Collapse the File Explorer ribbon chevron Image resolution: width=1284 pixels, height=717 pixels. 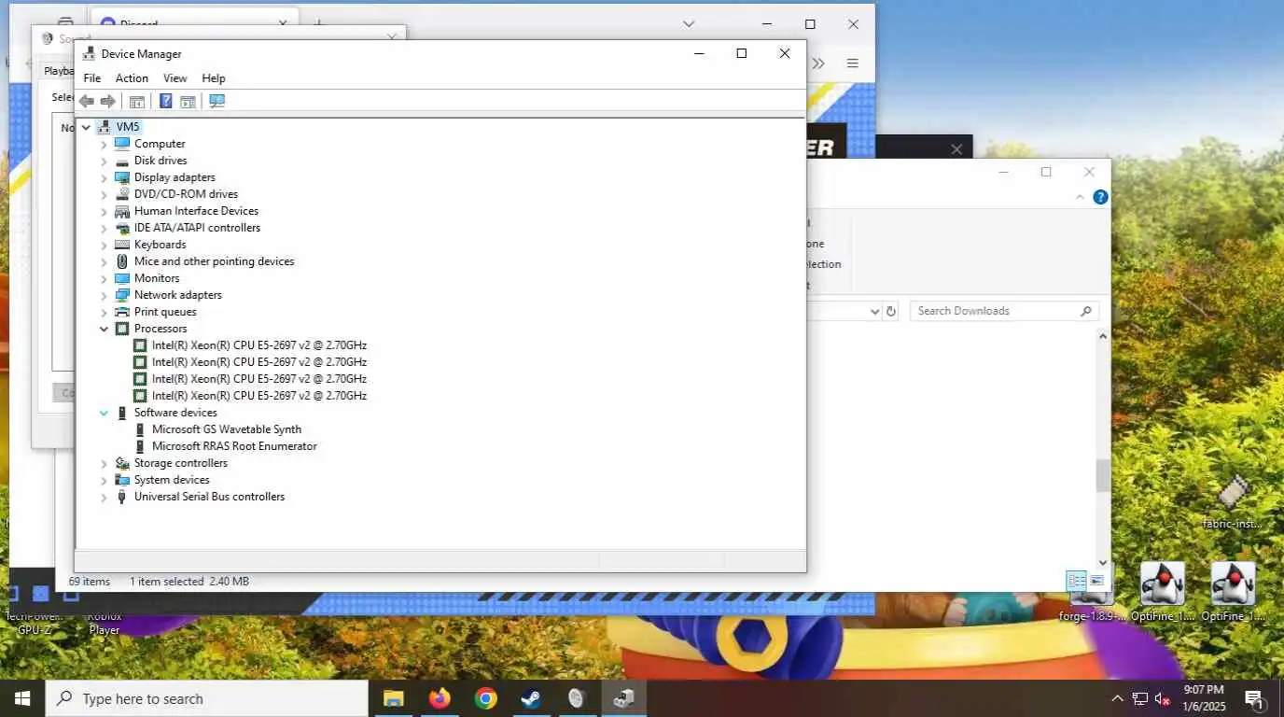[1081, 197]
